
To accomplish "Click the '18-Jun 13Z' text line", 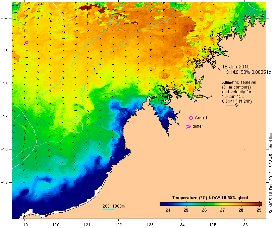I will (233, 97).
